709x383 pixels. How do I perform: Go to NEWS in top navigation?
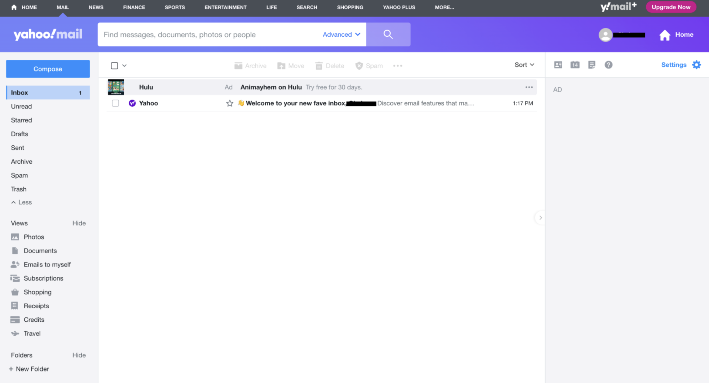click(96, 7)
